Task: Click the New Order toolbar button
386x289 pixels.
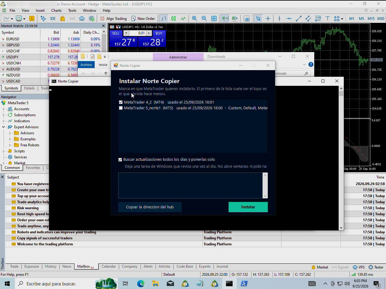Action: click(x=143, y=18)
